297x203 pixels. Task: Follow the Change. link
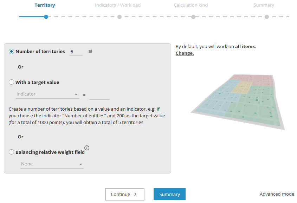point(185,53)
